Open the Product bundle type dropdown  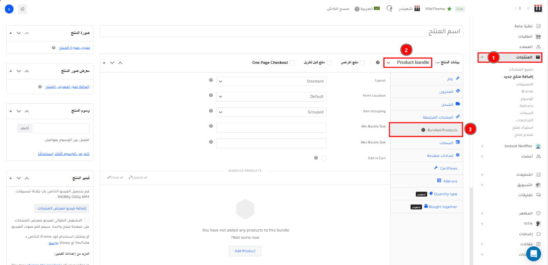[408, 63]
